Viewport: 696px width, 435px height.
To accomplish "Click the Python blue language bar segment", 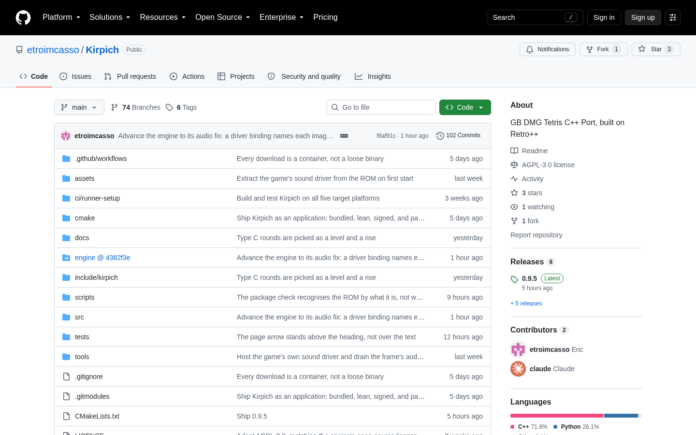I will tap(621, 416).
